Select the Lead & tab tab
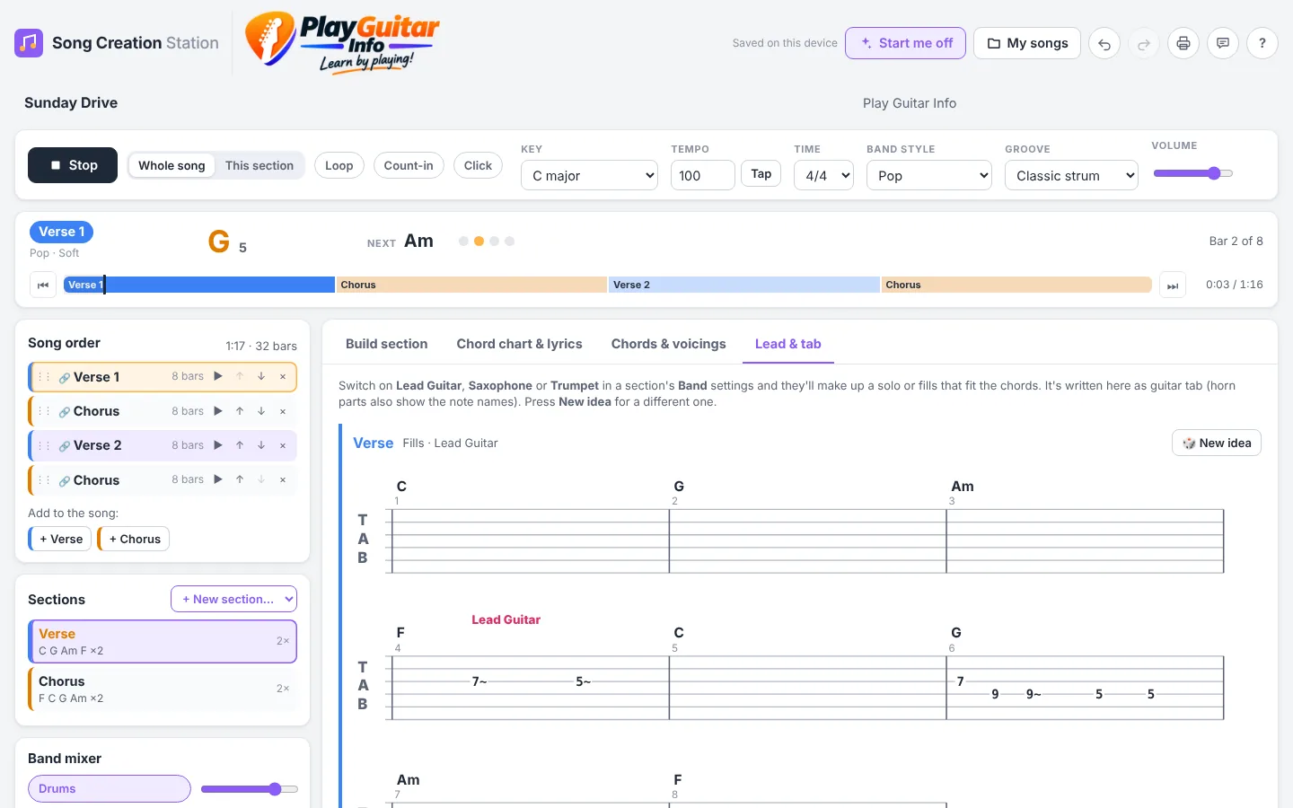Image resolution: width=1293 pixels, height=808 pixels. (788, 344)
